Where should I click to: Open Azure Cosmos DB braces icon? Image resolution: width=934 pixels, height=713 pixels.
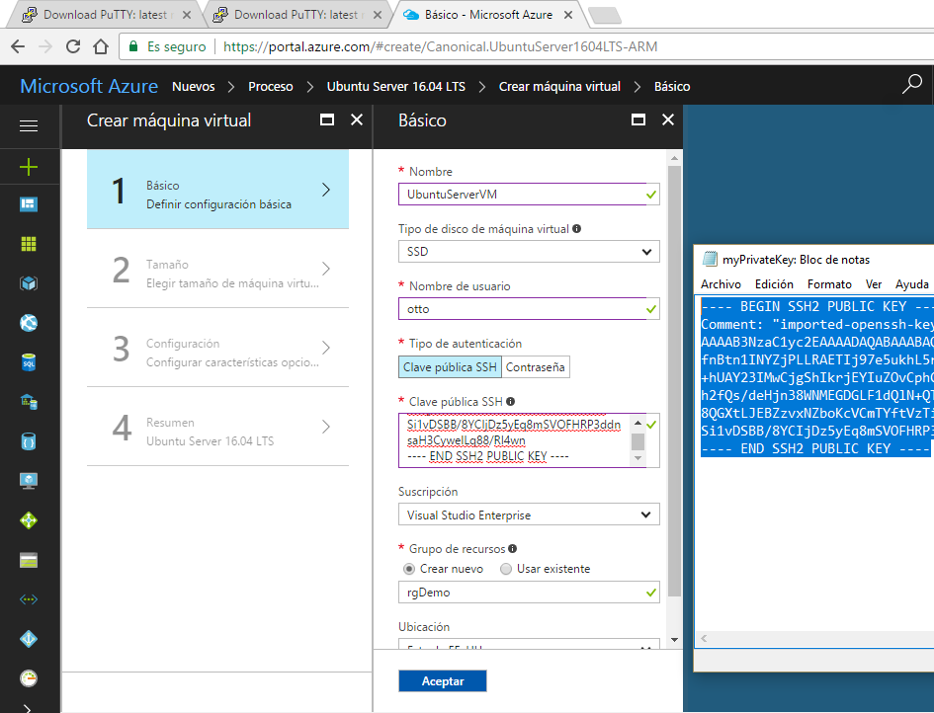coord(29,441)
